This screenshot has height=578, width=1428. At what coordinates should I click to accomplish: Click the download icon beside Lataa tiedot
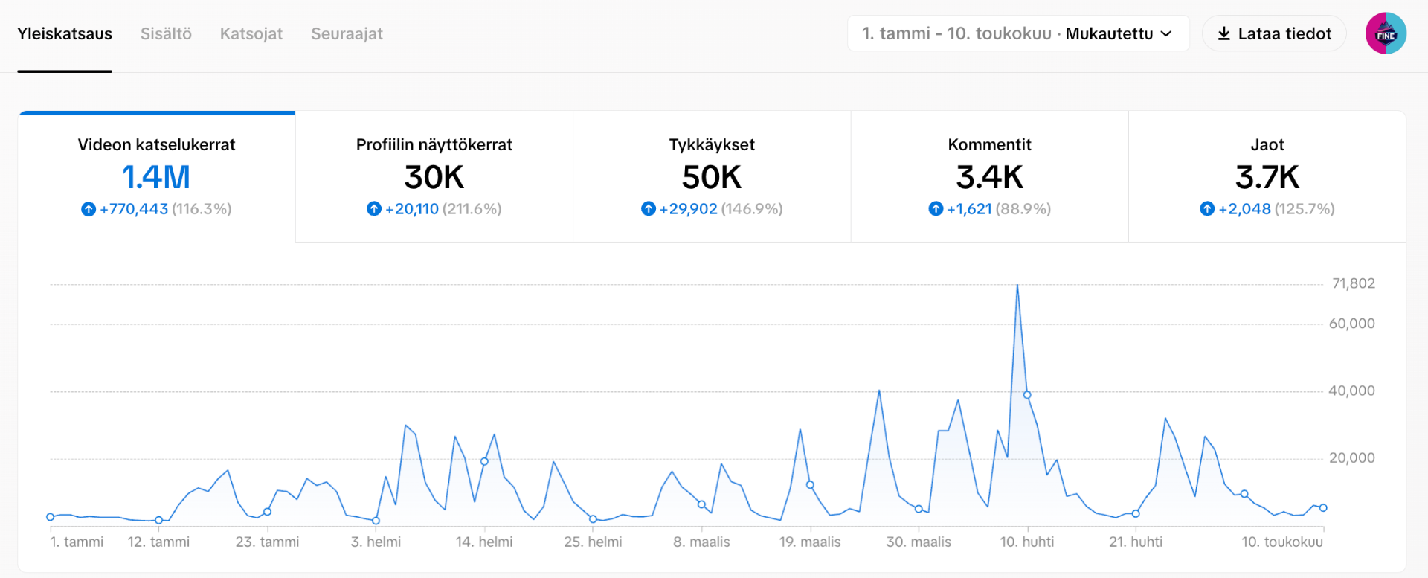click(1223, 33)
